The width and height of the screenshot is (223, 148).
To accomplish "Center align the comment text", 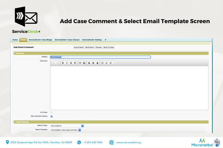I will pos(93,63).
